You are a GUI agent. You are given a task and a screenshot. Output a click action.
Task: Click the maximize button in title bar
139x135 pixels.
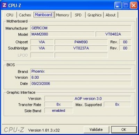[126, 5]
